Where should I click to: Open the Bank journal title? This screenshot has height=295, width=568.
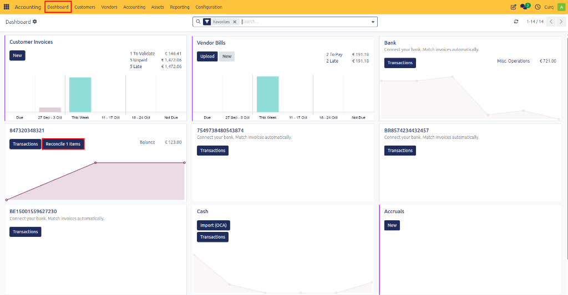click(390, 43)
